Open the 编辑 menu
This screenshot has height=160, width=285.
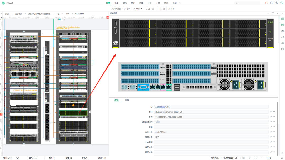(x=125, y=3)
